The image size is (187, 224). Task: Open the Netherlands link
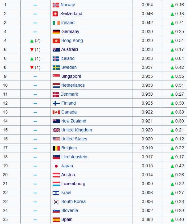pyautogui.click(x=73, y=85)
